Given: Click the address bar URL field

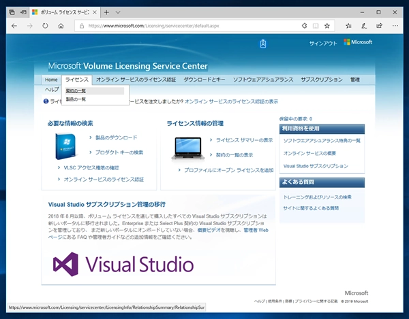Looking at the screenshot, I should pos(193,26).
